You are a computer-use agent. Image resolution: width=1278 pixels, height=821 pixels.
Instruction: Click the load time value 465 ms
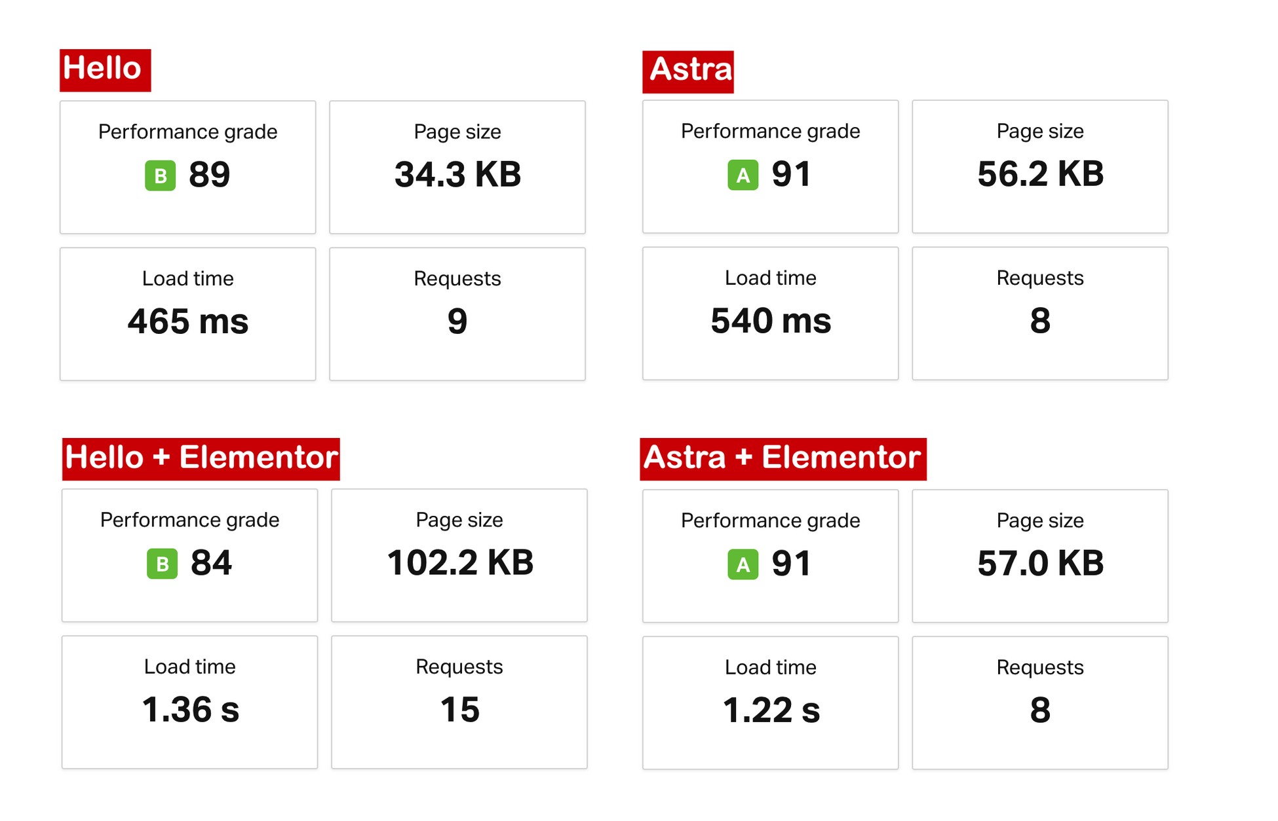[x=188, y=321]
